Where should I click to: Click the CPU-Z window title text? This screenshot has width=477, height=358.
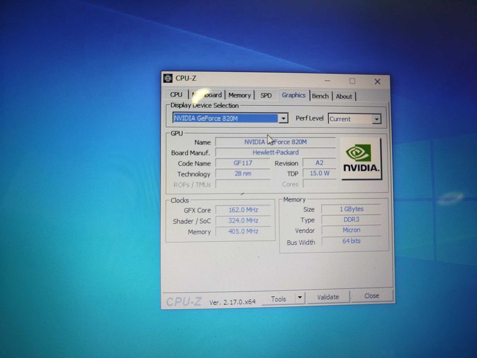point(186,78)
